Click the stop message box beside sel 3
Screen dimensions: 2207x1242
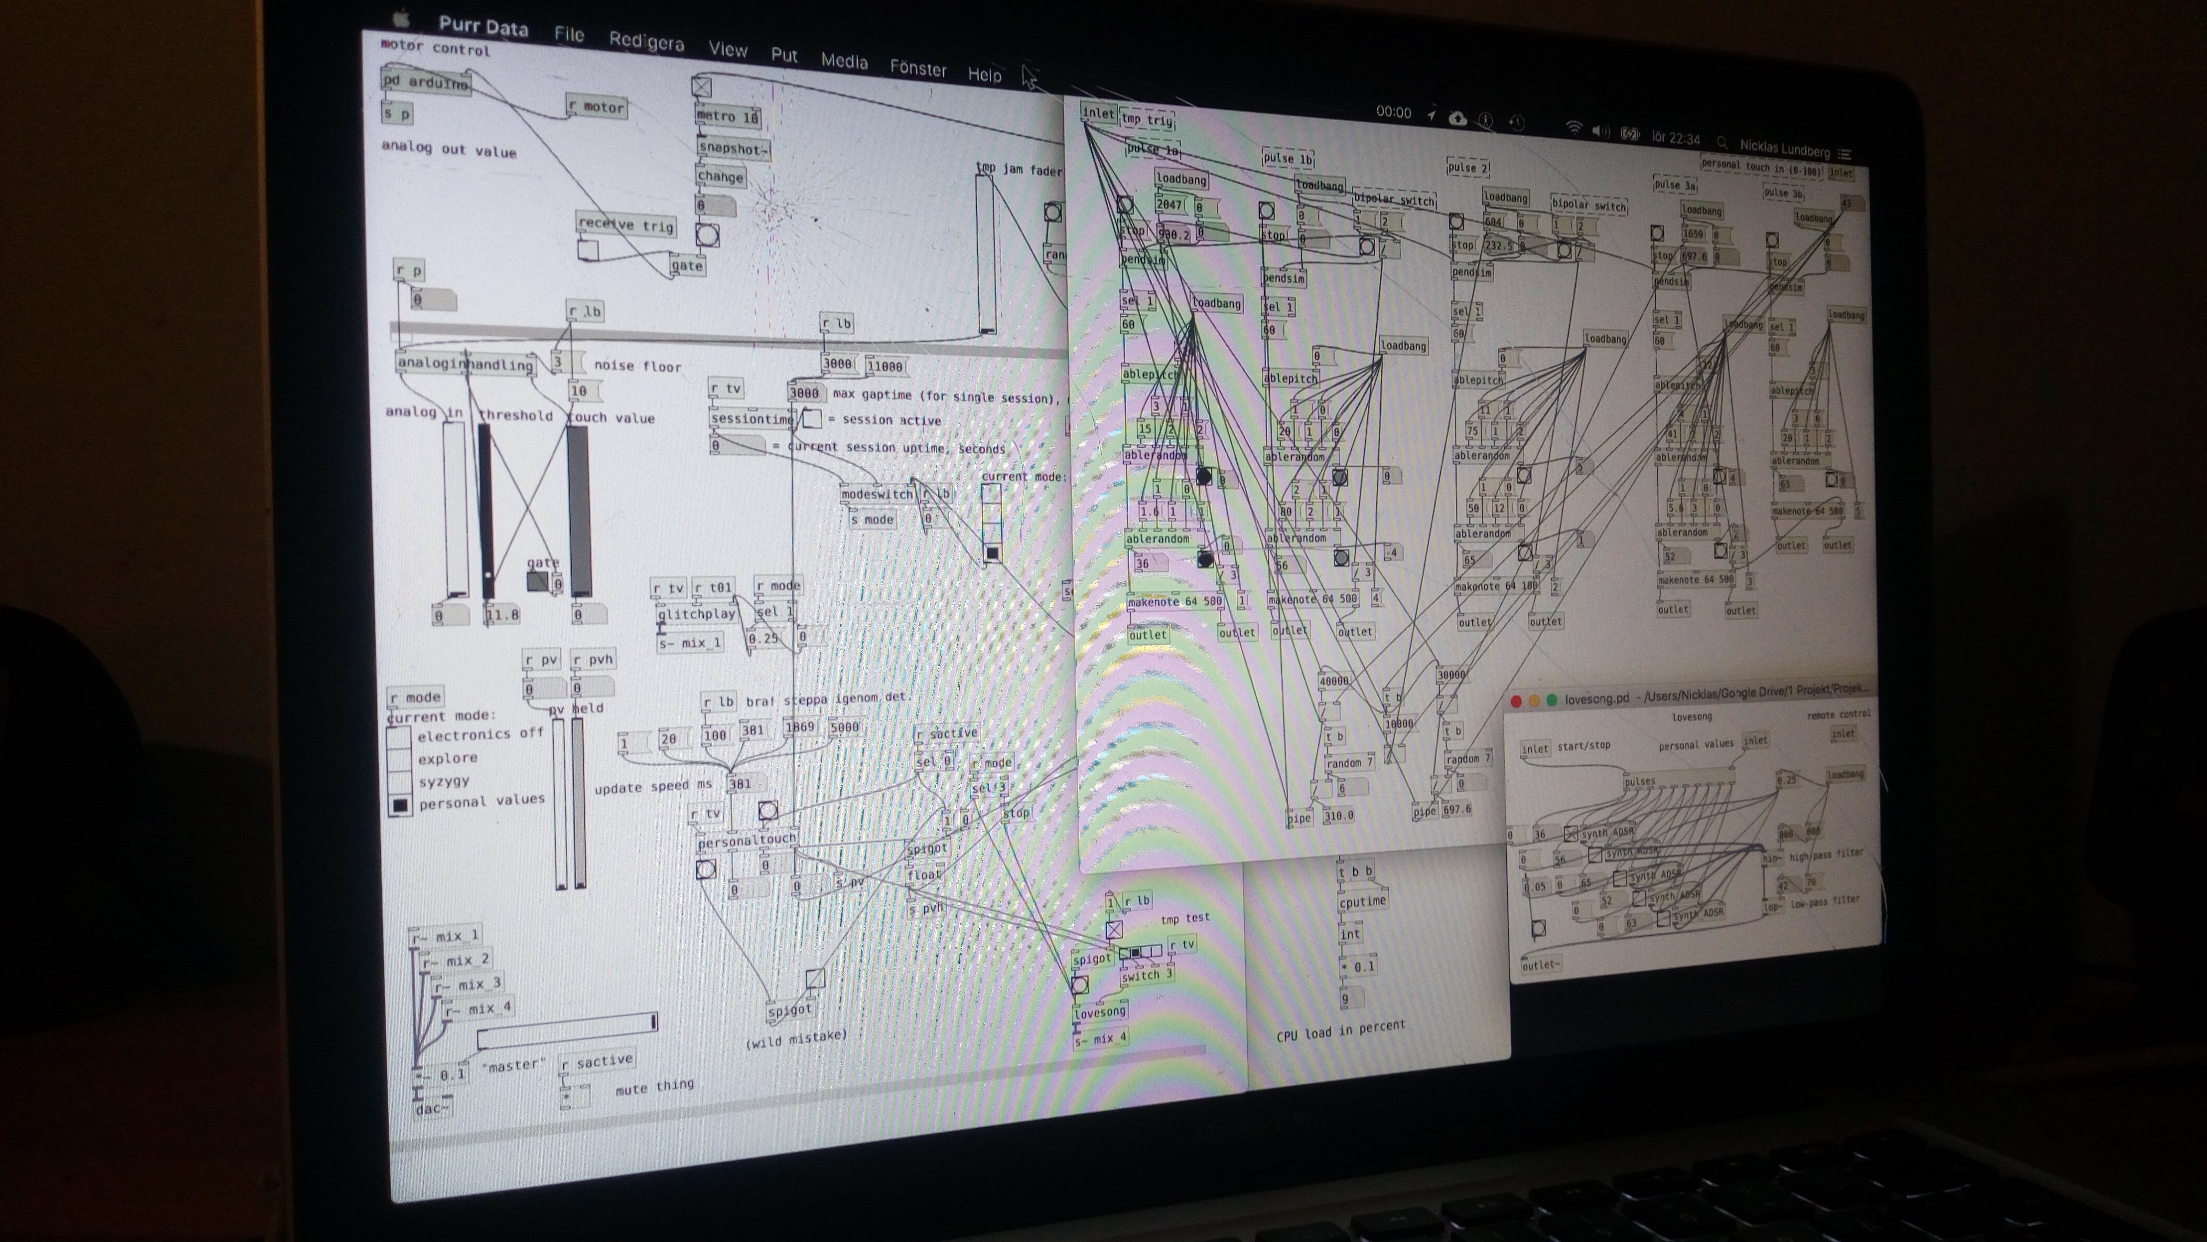pyautogui.click(x=1016, y=813)
